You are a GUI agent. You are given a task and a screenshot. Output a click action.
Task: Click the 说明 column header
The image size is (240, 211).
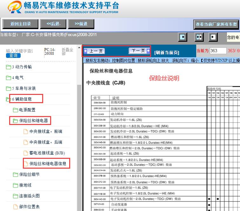pyautogui.click(x=116, y=98)
